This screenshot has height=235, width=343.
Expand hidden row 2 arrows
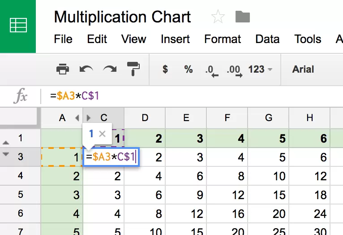pyautogui.click(x=6, y=148)
